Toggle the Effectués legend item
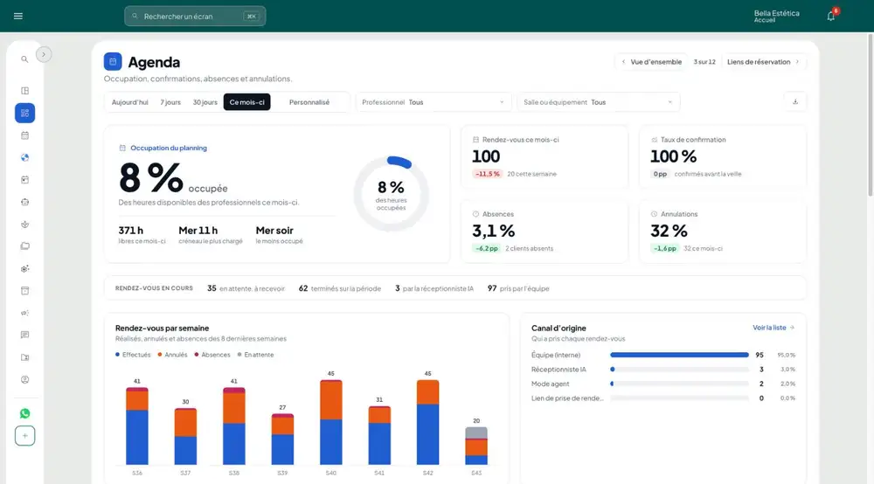Screen dimensions: 874x484 (x=133, y=355)
